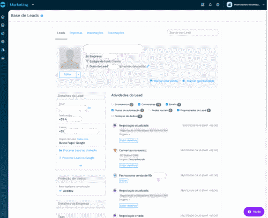268x218 pixels.
Task: Expand the Tags section header
Action: tap(80, 216)
